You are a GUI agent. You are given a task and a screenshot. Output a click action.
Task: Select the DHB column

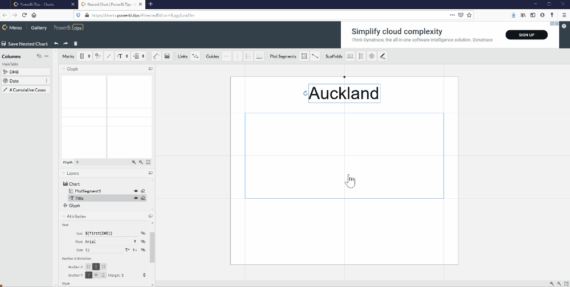tap(26, 72)
